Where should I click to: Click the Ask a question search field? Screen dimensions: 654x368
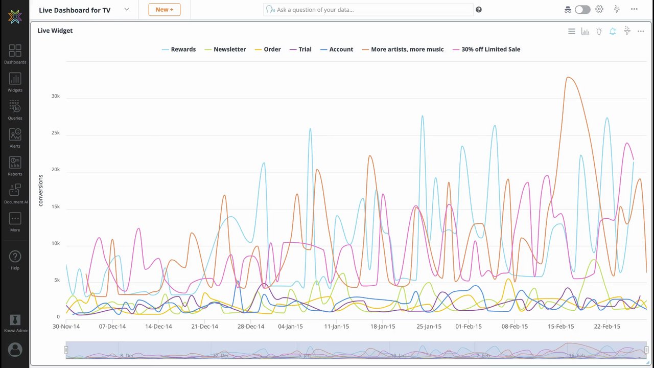tap(368, 10)
